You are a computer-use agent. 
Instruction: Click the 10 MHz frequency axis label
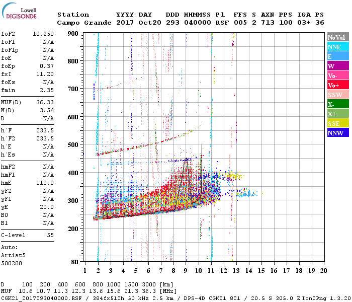point(199,271)
